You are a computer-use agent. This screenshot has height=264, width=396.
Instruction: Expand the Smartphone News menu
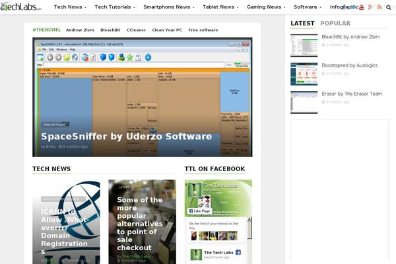click(169, 7)
